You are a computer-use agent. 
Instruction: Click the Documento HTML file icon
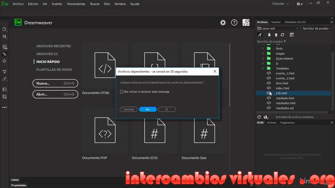tap(105, 65)
